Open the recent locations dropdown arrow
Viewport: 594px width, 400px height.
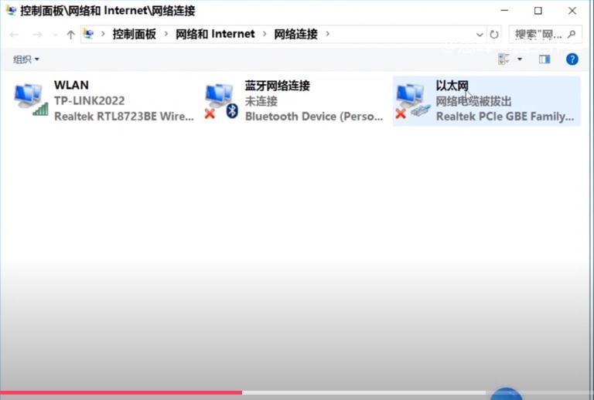click(x=55, y=35)
